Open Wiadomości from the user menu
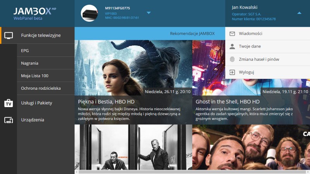The width and height of the screenshot is (310, 174). coord(267,34)
